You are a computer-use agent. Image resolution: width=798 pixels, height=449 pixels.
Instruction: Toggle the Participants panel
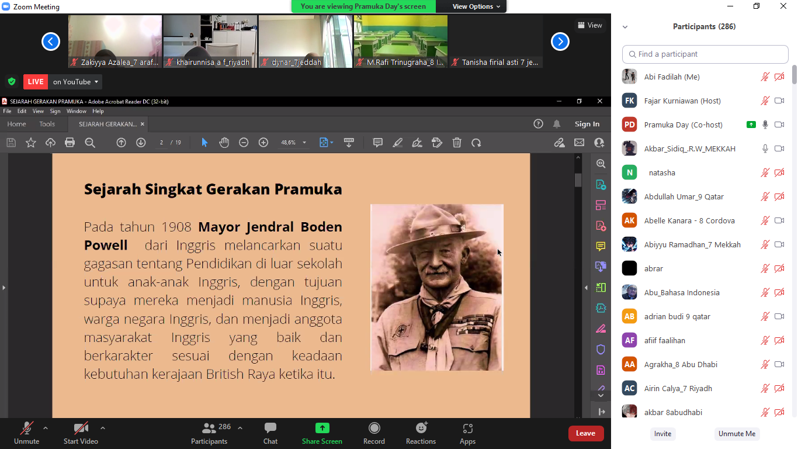tap(209, 433)
